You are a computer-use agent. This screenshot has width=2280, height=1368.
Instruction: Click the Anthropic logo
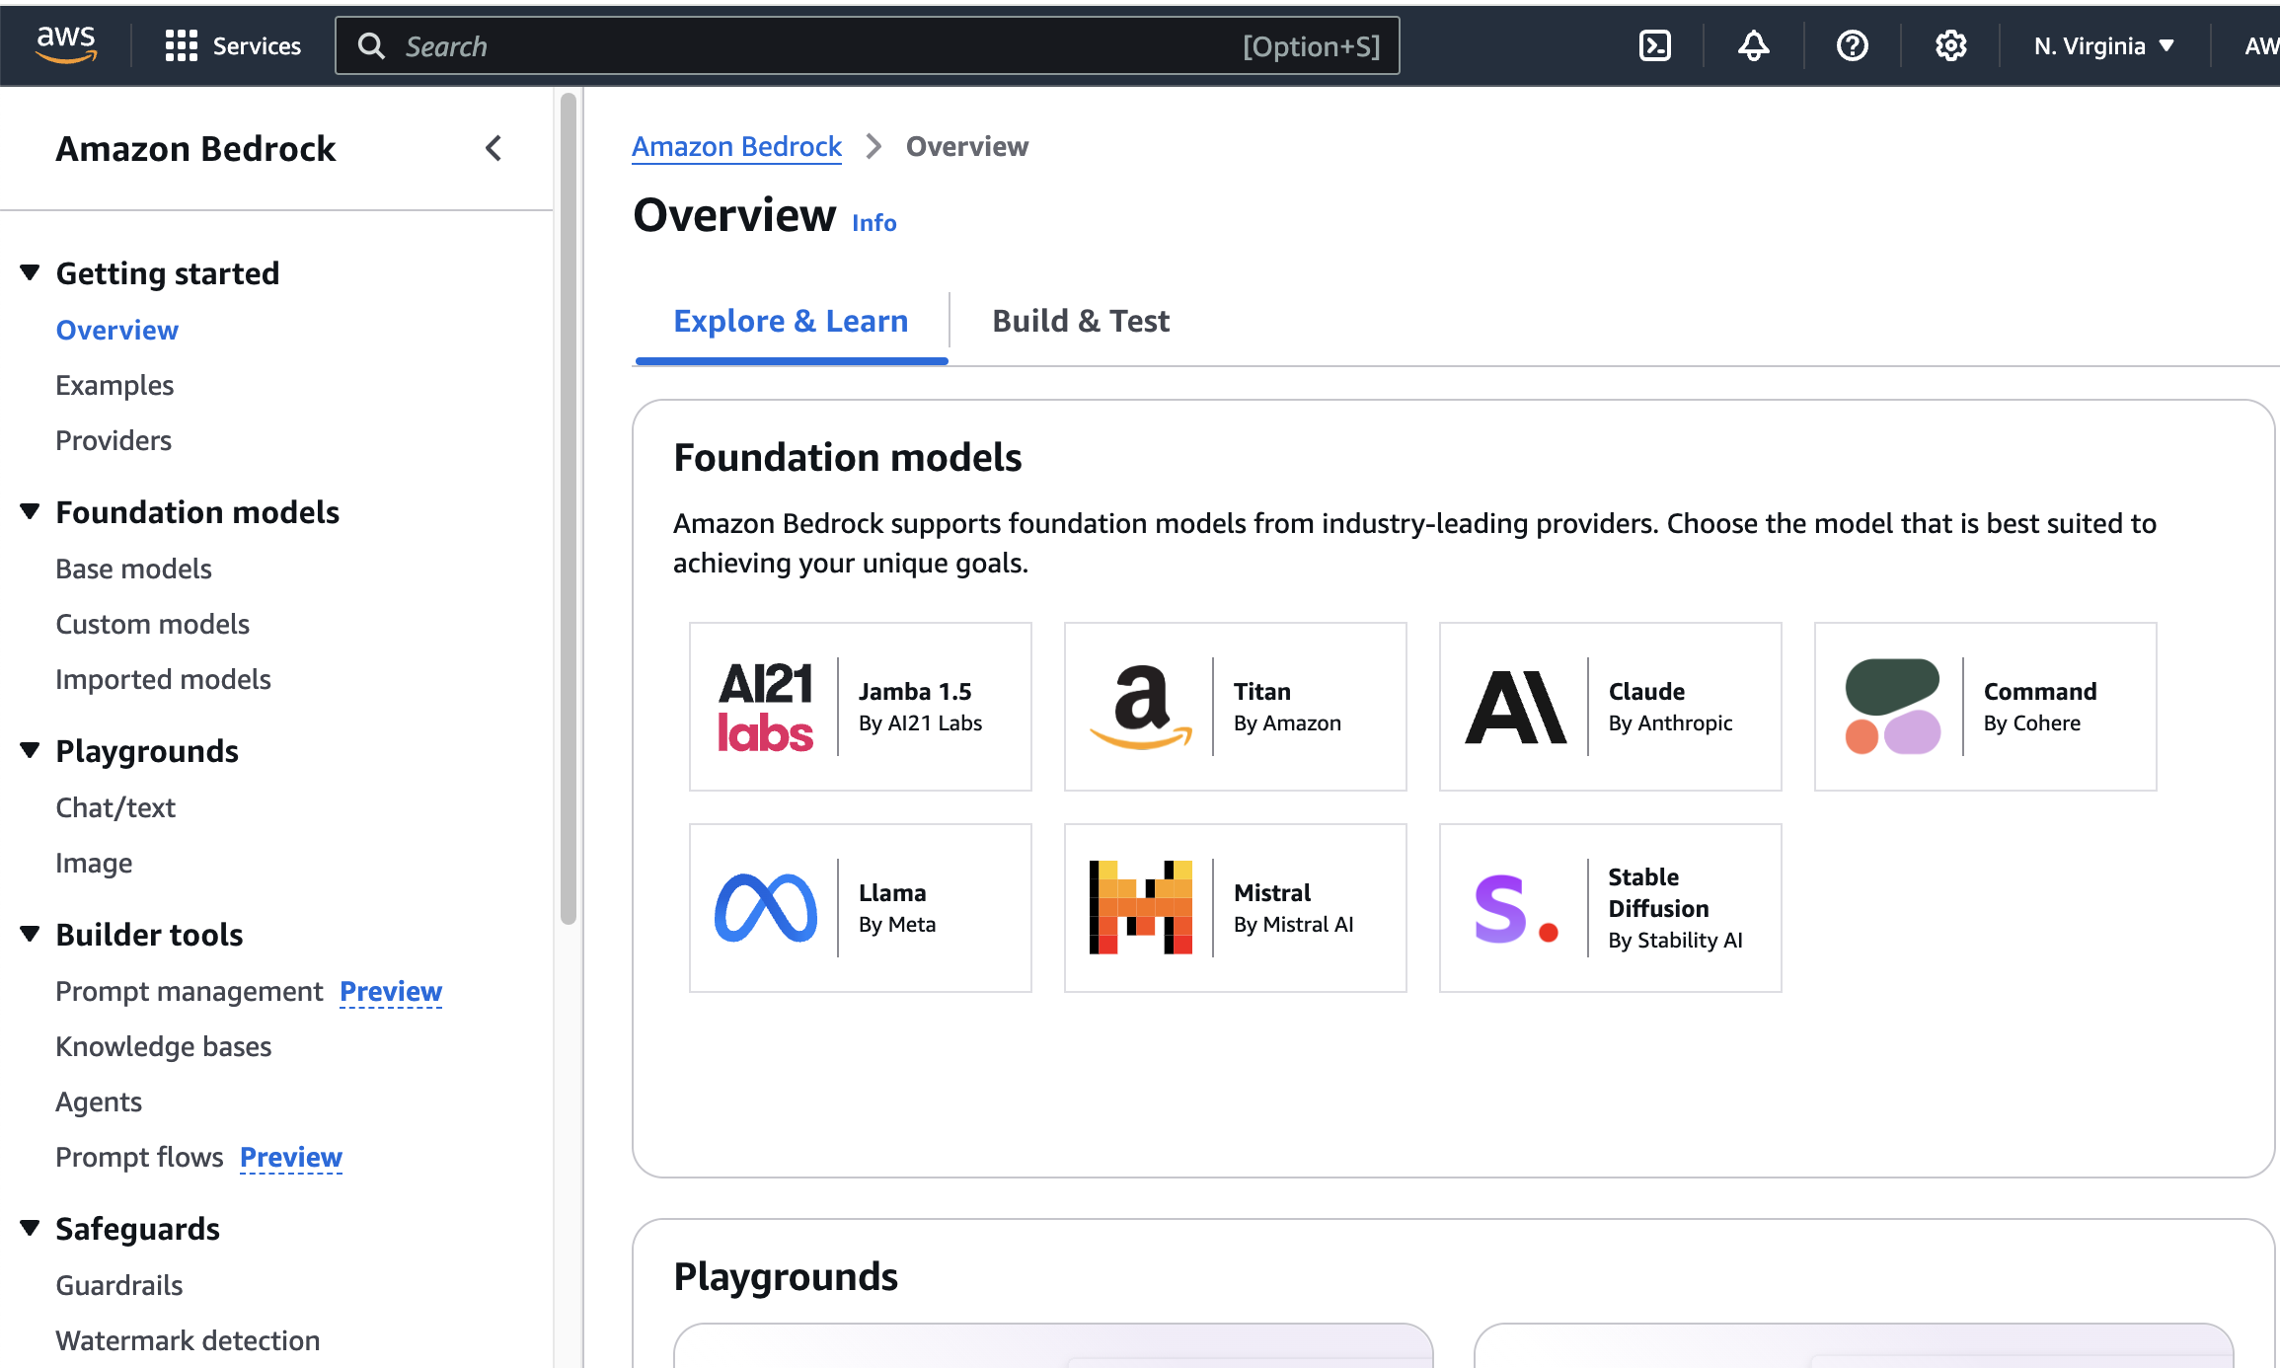pyautogui.click(x=1516, y=707)
